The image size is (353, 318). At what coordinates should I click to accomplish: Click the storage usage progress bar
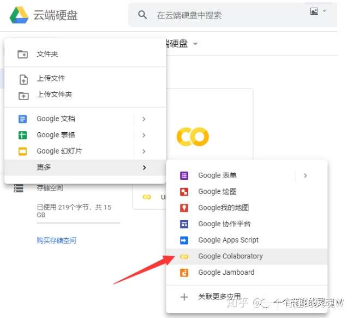coord(78,223)
